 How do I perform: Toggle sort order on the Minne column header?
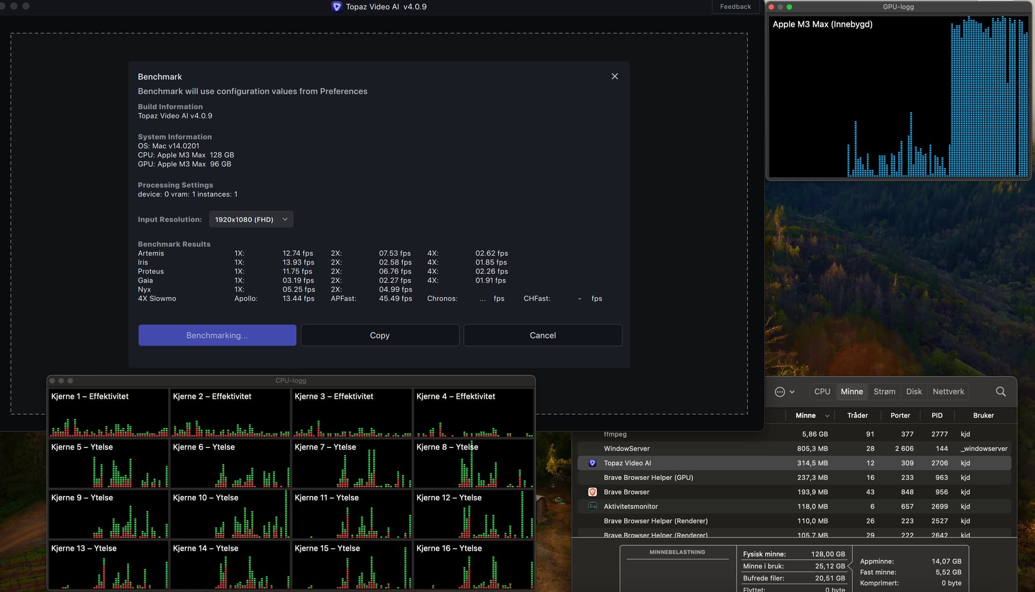[x=807, y=415]
